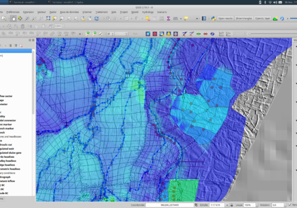Select the 'regulated sluice gate' layer row
This screenshot has height=208, width=297.
coord(10,153)
